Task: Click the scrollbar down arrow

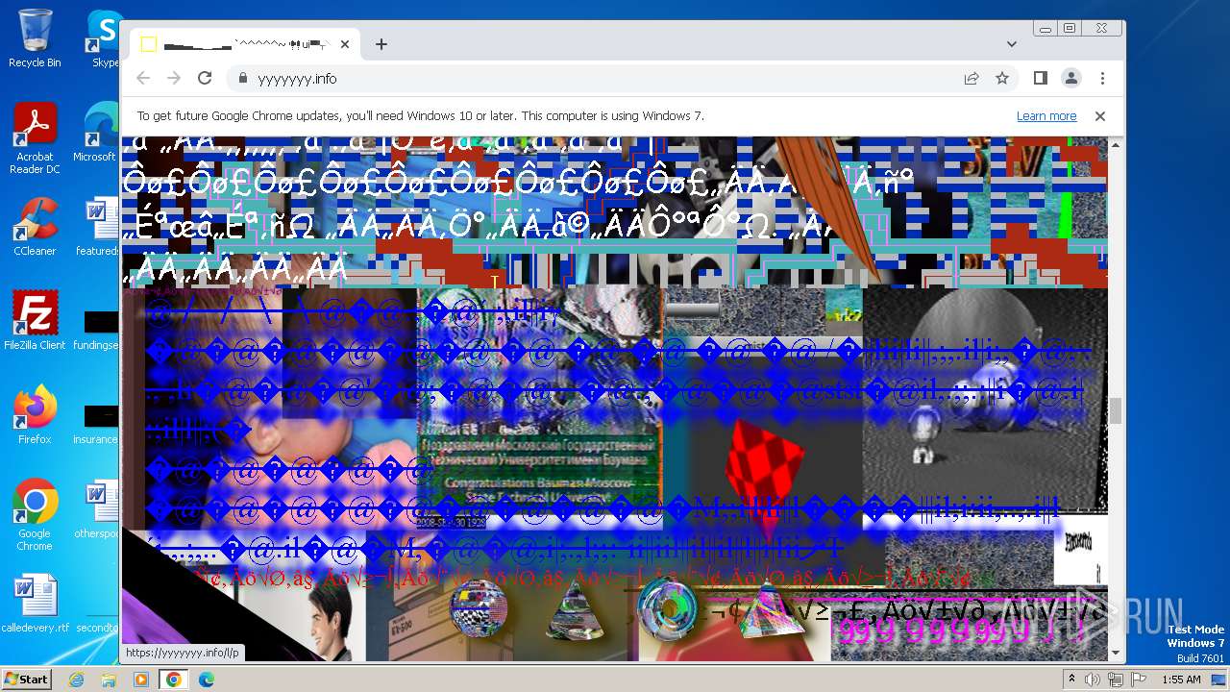Action: (x=1116, y=653)
